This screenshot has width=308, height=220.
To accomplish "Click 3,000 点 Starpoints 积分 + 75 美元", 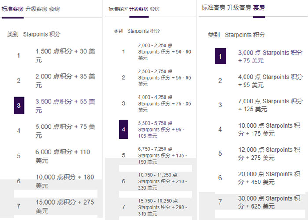I will click(270, 56).
